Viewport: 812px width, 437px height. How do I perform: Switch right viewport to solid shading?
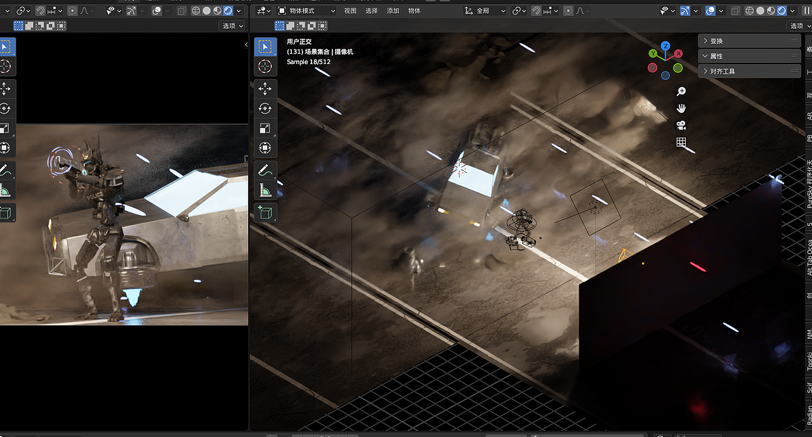[x=761, y=11]
